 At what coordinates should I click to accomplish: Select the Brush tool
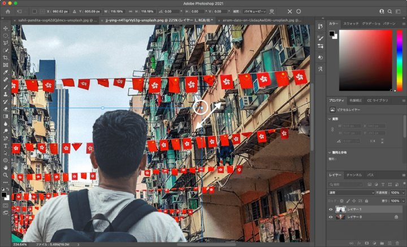(x=6, y=87)
